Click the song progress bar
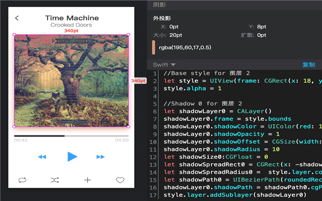 coord(71,135)
